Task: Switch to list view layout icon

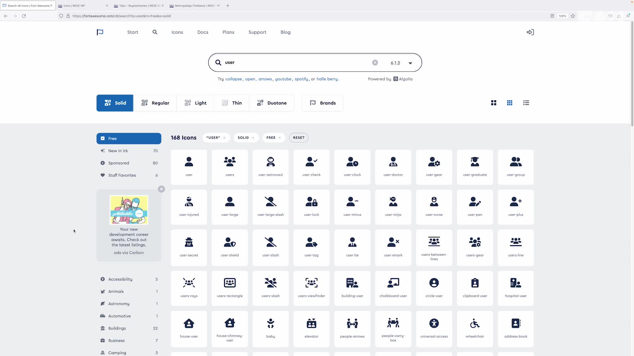Action: [526, 103]
